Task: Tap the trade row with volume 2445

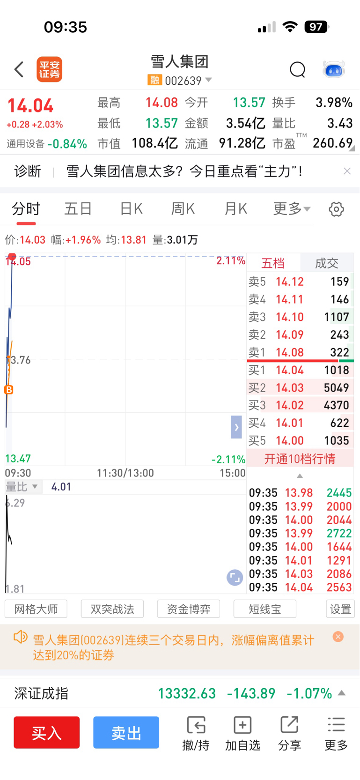Action: 300,493
